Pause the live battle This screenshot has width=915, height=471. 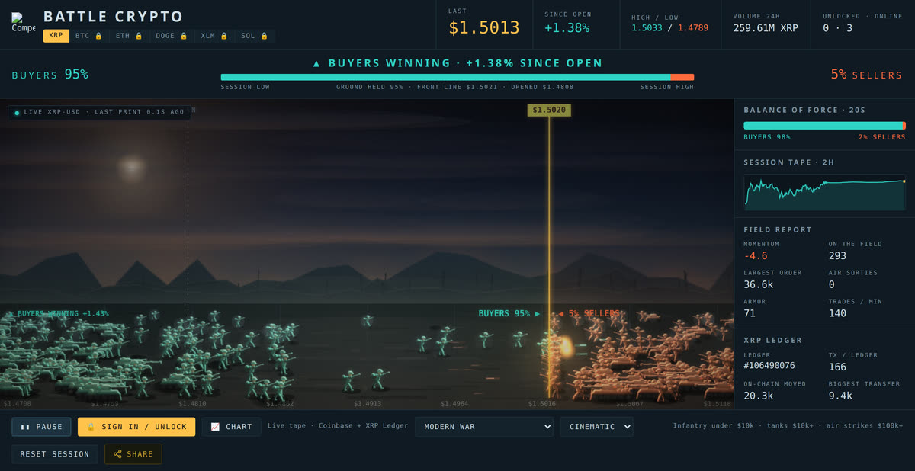(41, 427)
